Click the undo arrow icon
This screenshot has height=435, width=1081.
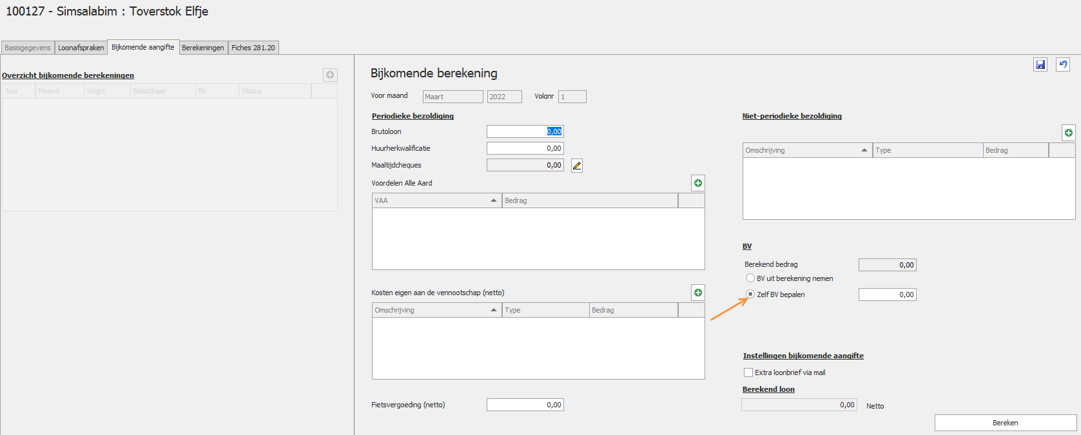[x=1063, y=64]
